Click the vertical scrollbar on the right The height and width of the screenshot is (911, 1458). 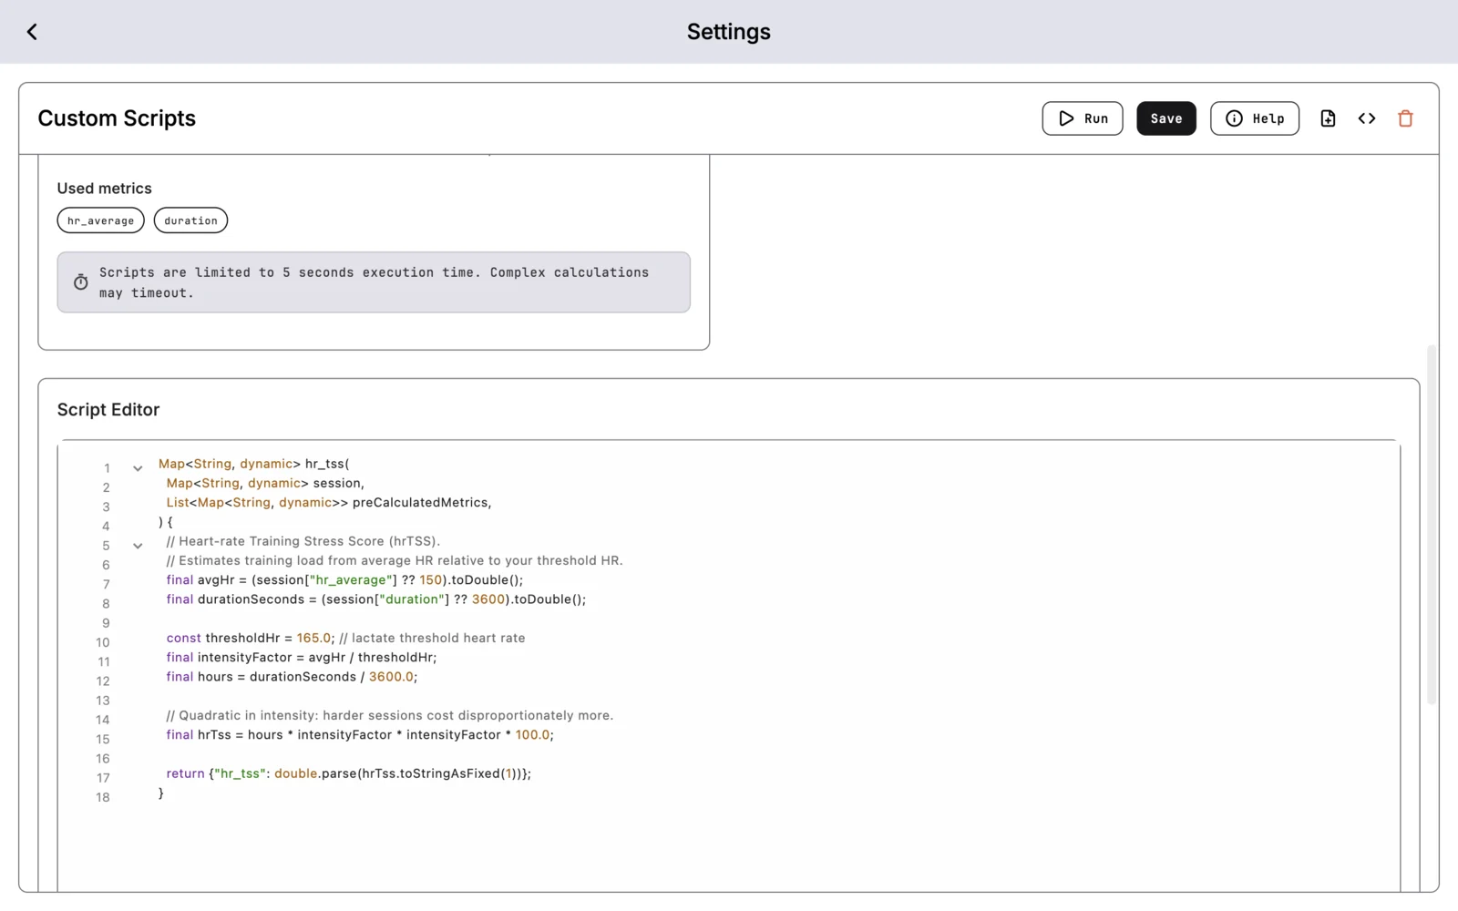(x=1431, y=524)
